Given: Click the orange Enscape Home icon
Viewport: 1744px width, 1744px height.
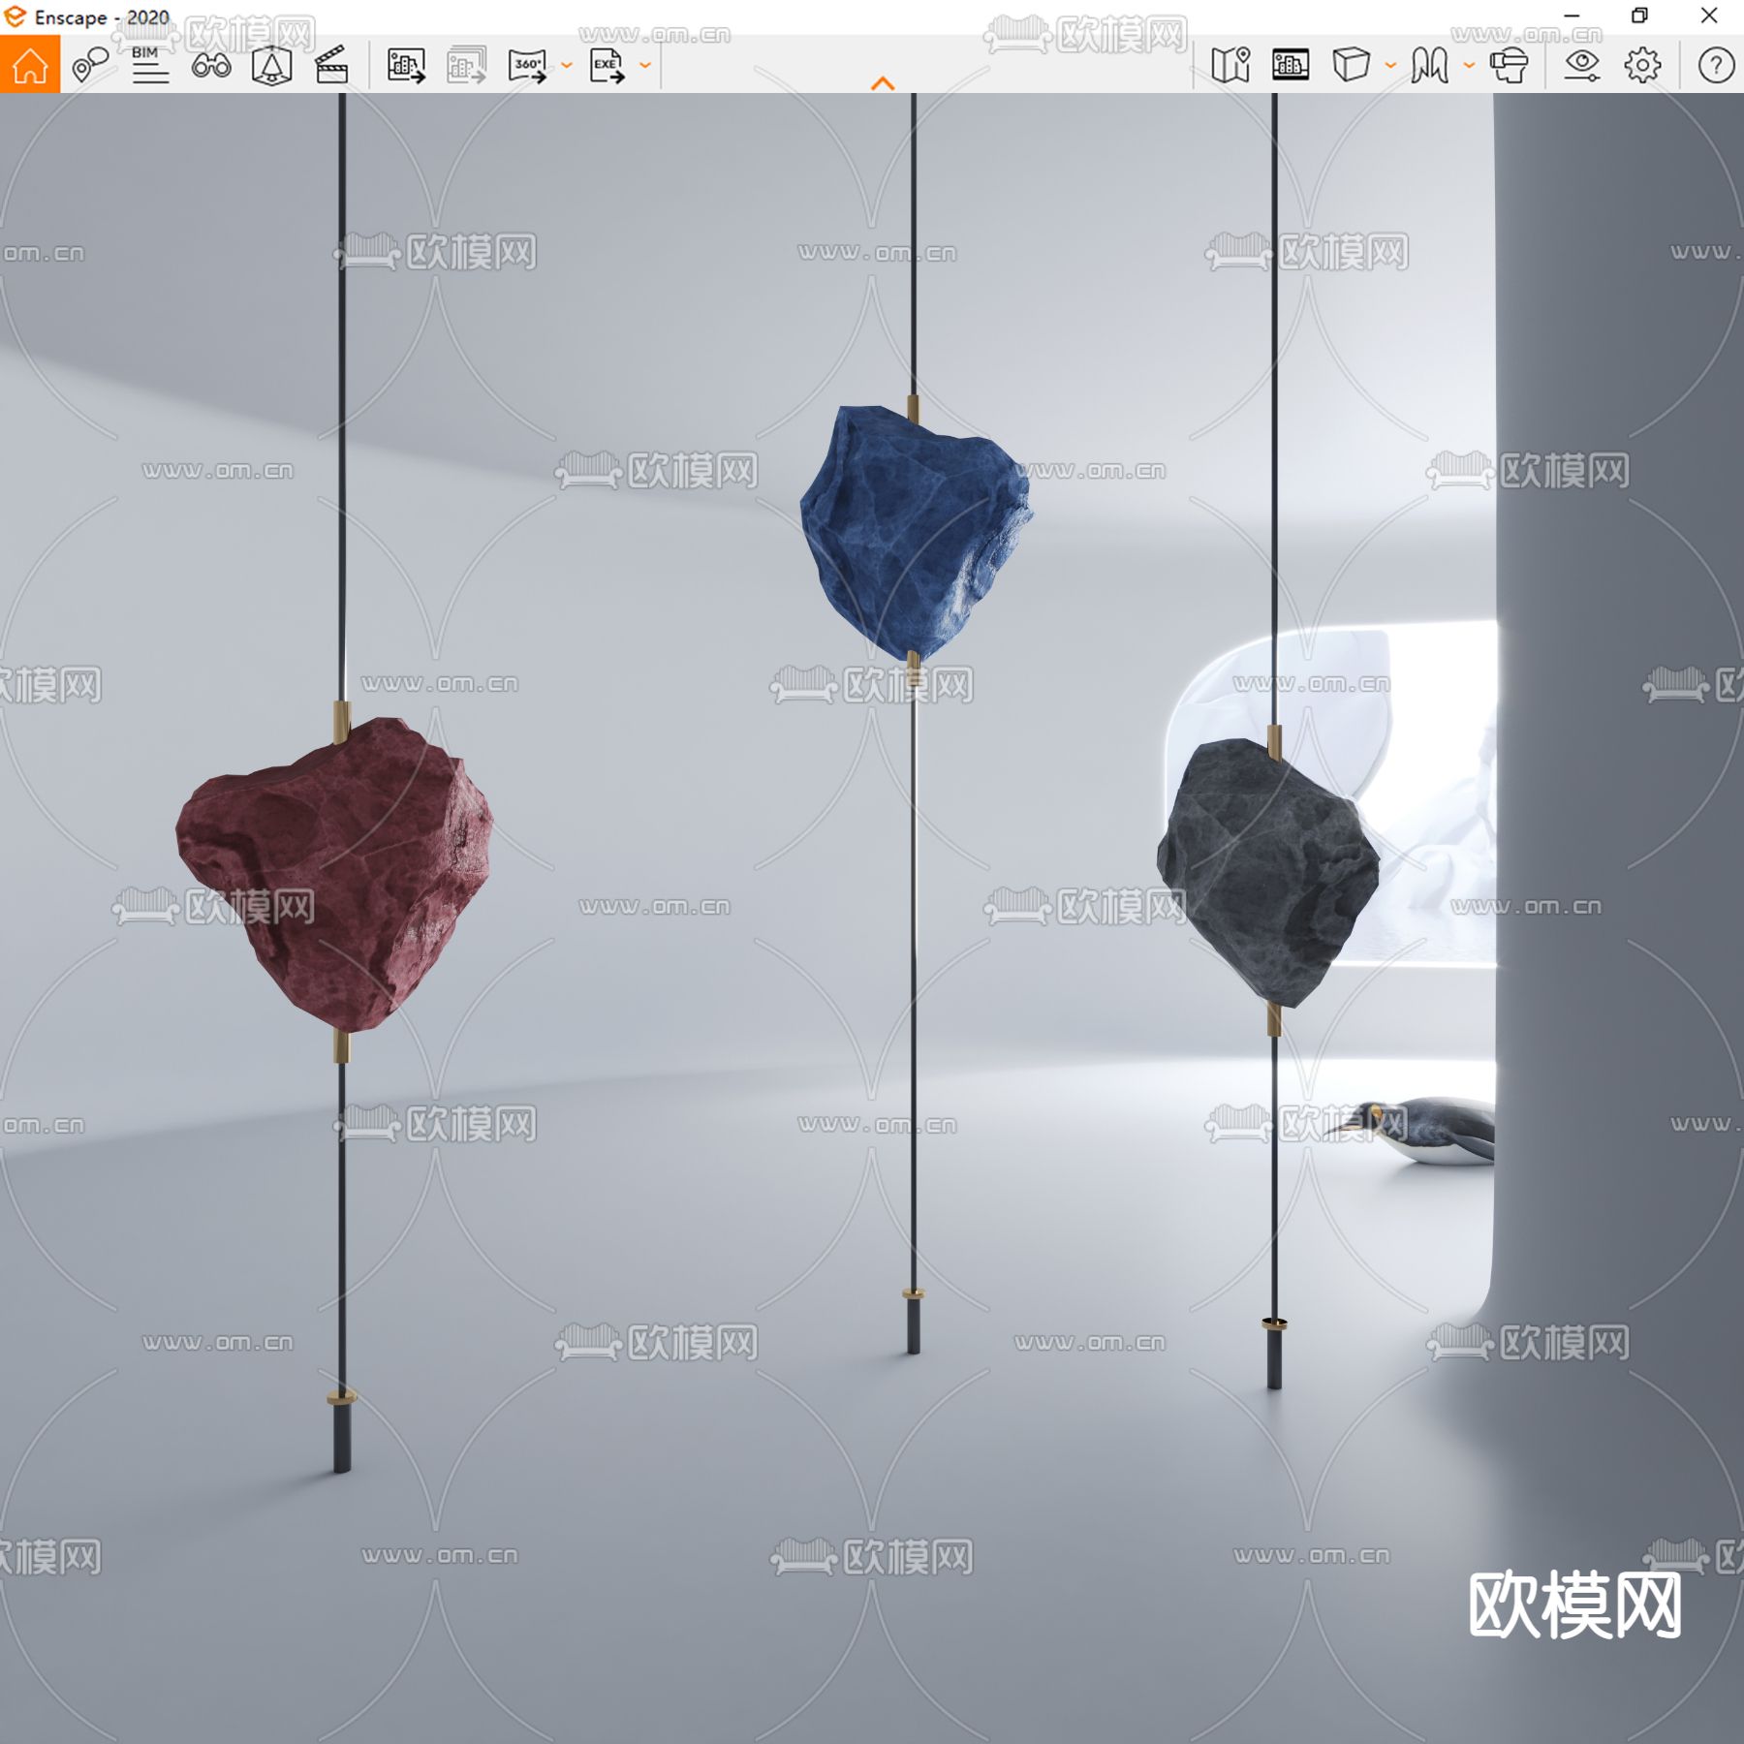Looking at the screenshot, I should (31, 66).
